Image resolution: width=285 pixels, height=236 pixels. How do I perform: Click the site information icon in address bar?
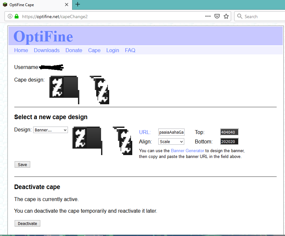pos(10,17)
